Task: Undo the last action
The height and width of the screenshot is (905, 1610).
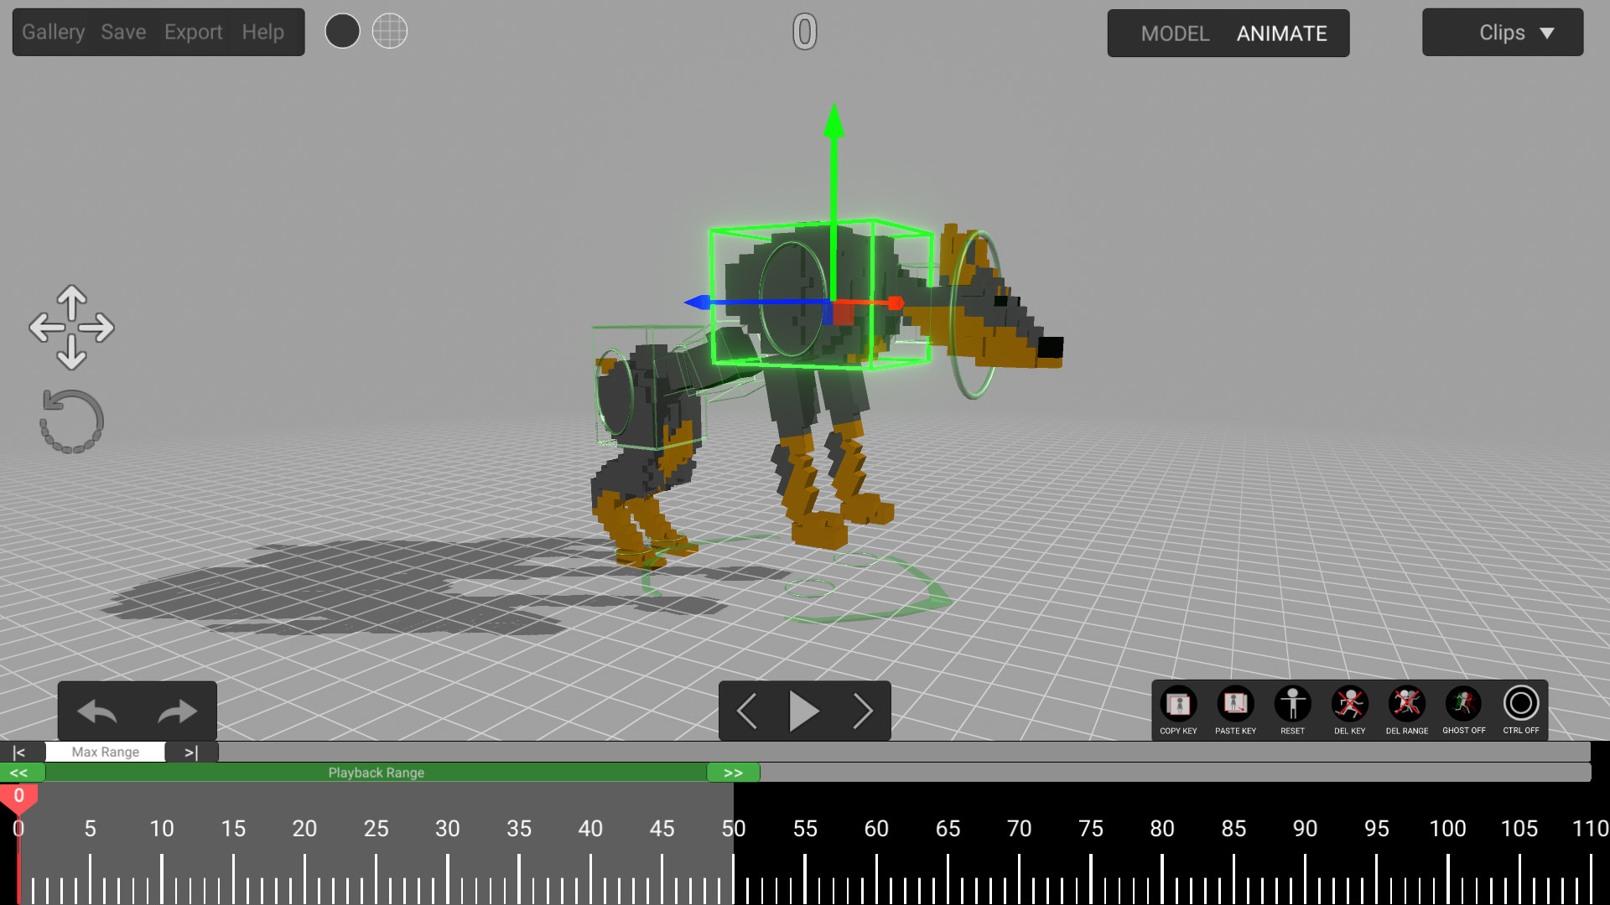Action: pyautogui.click(x=97, y=711)
